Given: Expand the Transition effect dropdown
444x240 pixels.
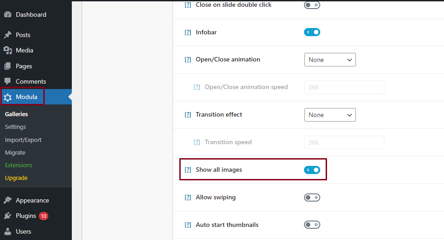Looking at the screenshot, I should coord(330,115).
